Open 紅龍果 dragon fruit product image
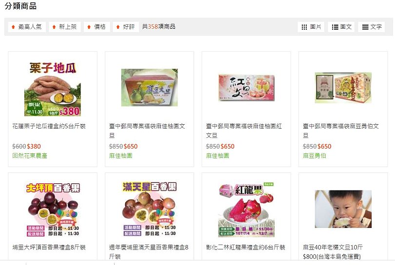 click(246, 209)
